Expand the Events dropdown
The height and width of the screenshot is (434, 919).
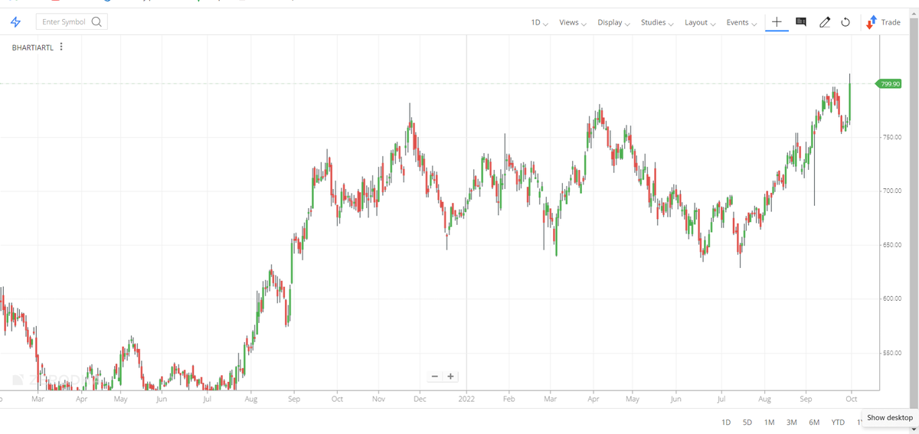coord(742,22)
